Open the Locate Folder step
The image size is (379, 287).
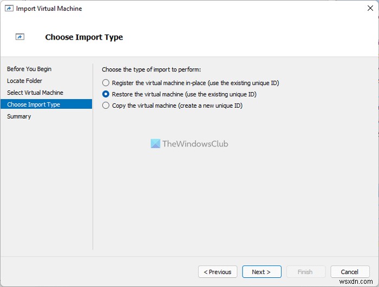(24, 81)
